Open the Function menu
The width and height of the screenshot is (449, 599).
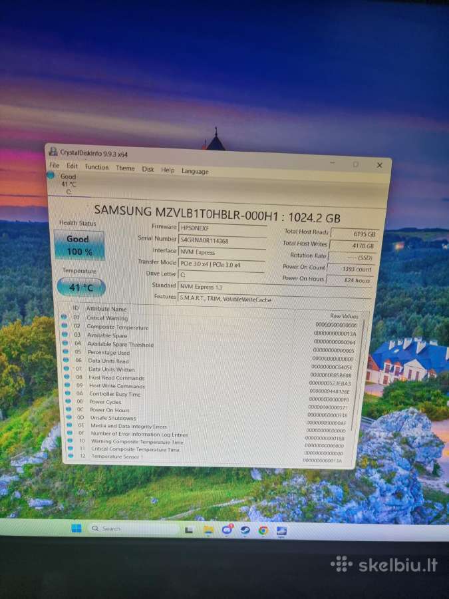tap(96, 167)
